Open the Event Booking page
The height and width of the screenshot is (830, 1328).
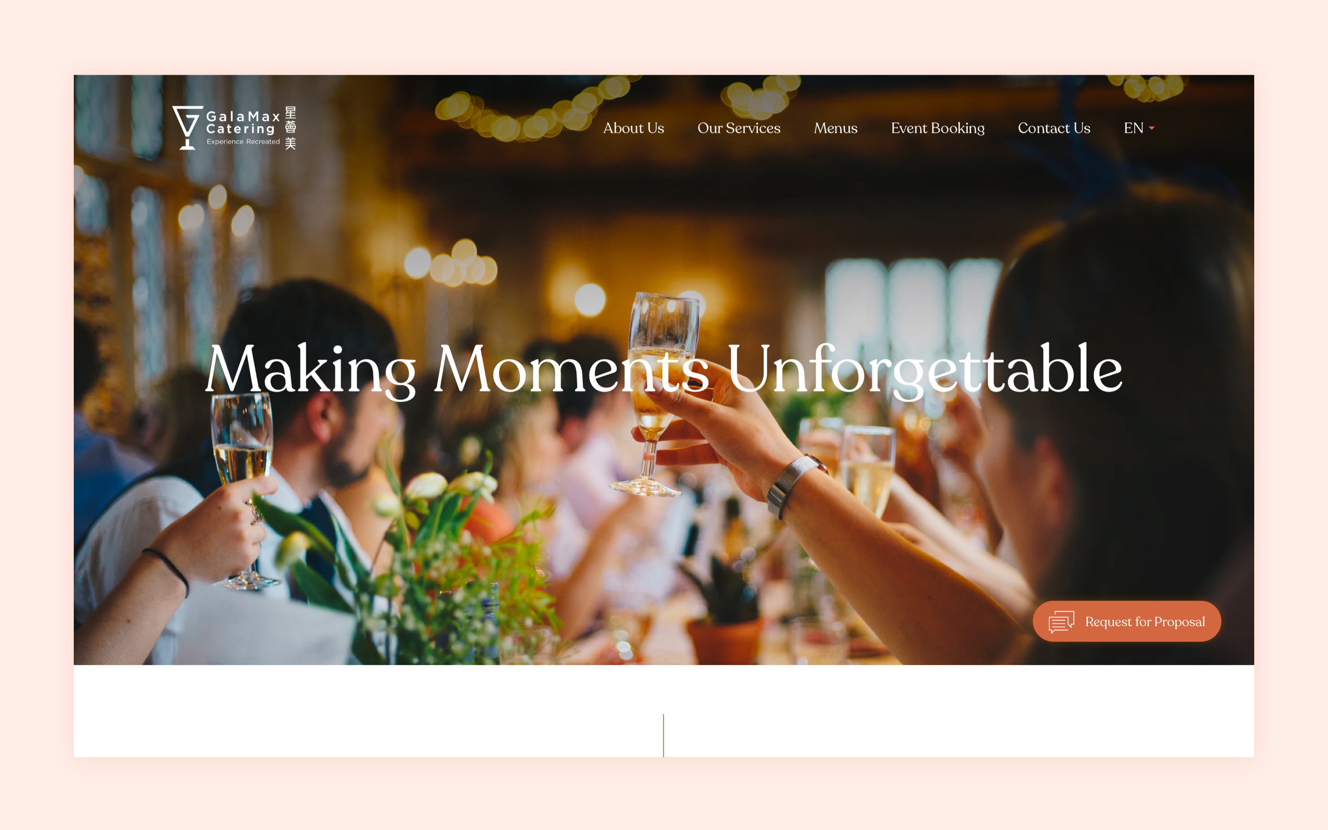coord(937,128)
